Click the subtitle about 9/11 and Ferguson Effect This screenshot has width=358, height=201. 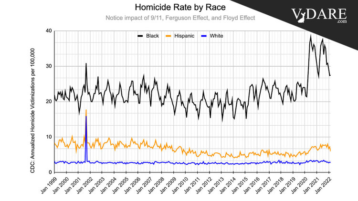point(180,18)
